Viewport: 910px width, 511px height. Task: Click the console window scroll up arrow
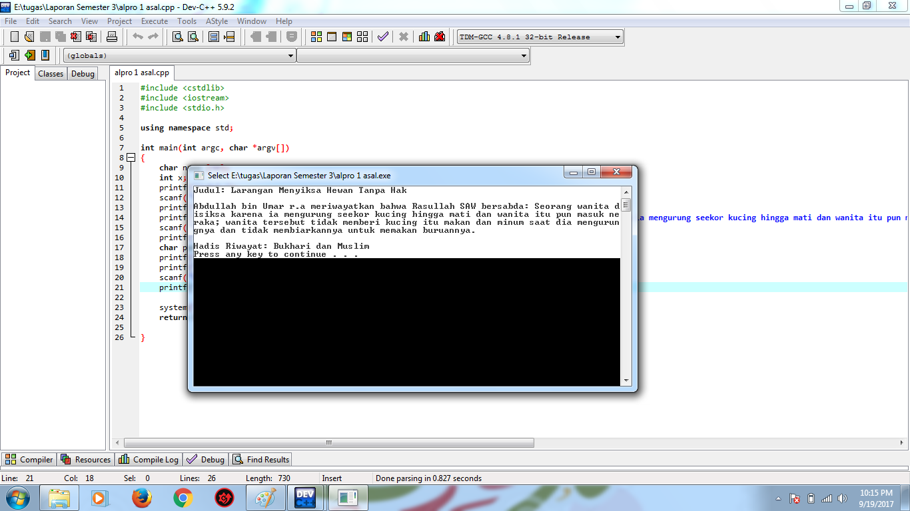click(x=626, y=191)
